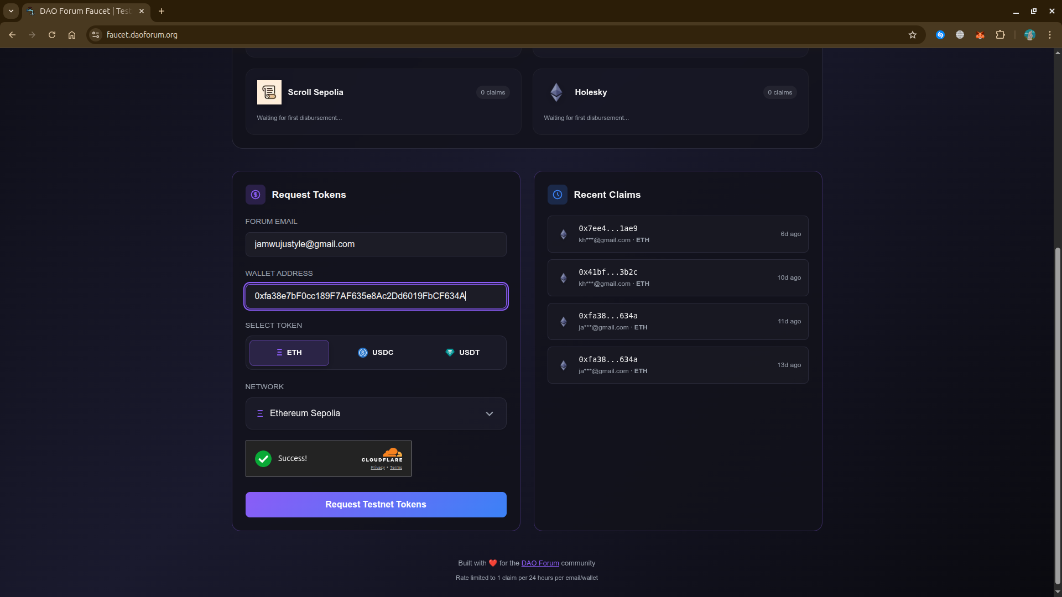Click the Request Tokens dollar icon
Viewport: 1062px width, 597px height.
256,195
